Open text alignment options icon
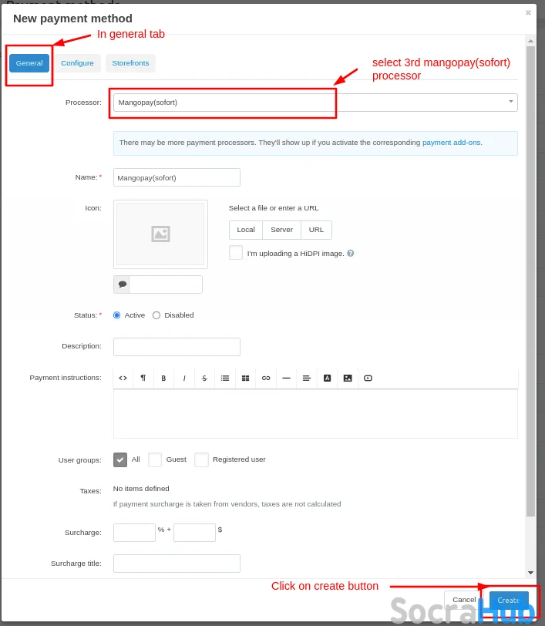Screen dimensions: 545x626 [307, 378]
